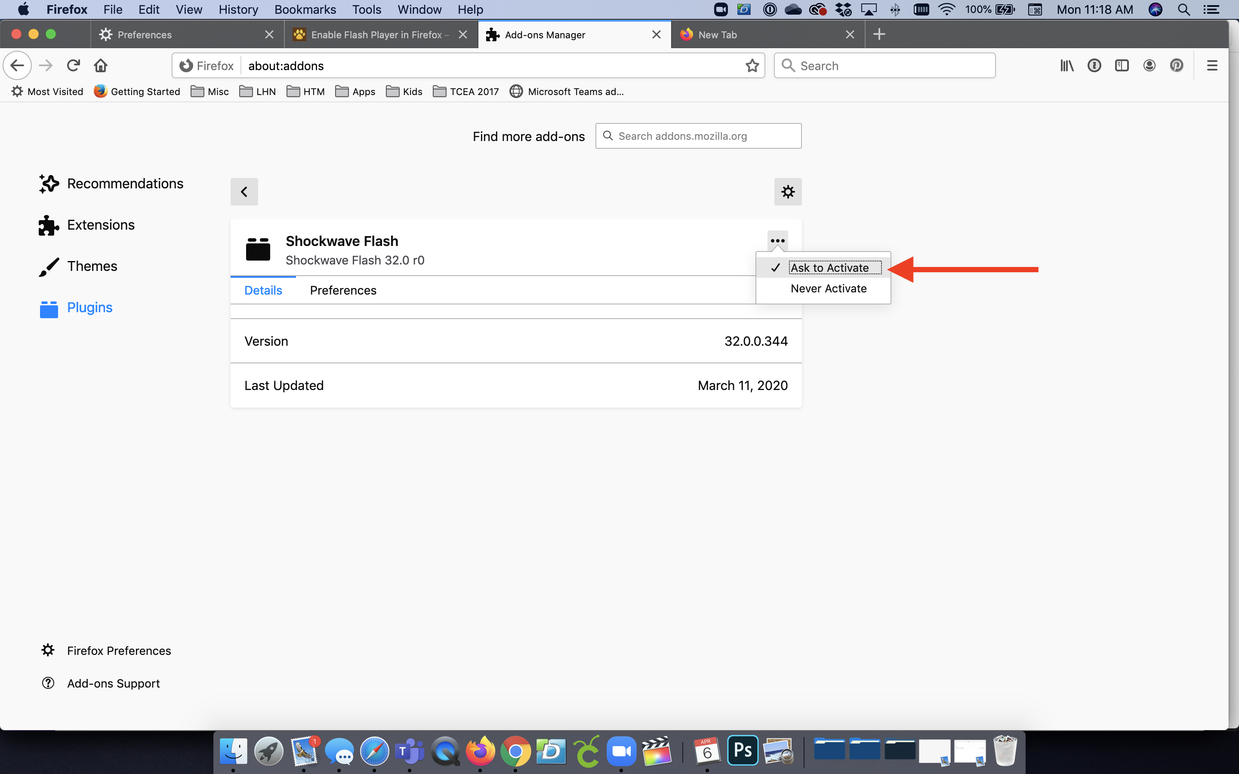Image resolution: width=1239 pixels, height=774 pixels.
Task: Open Recommendations in sidebar
Action: point(111,183)
